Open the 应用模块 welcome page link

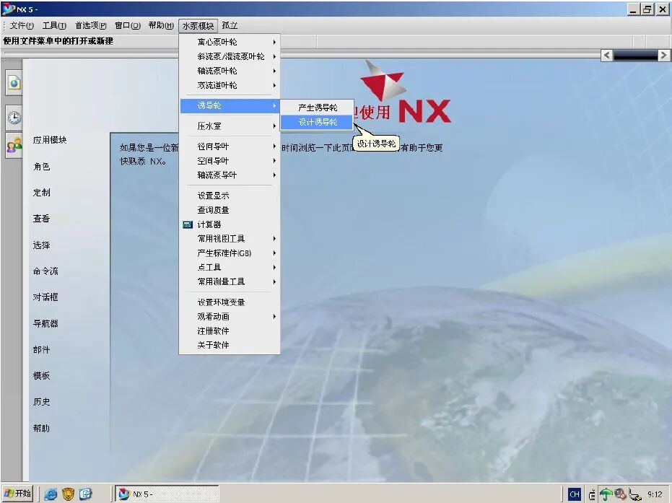pos(50,140)
